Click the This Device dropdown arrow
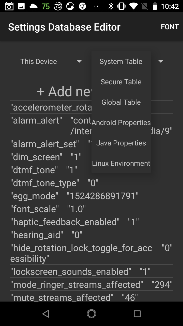Image resolution: width=183 pixels, height=326 pixels. [x=79, y=61]
